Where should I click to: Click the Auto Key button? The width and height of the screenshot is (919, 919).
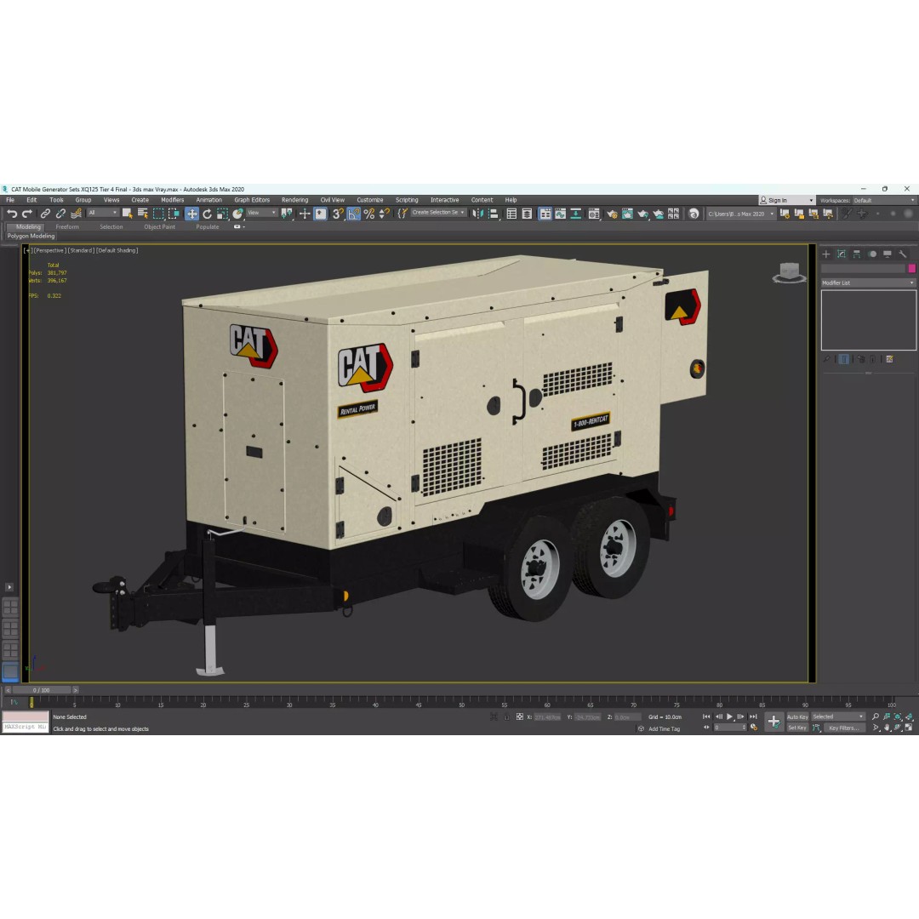[797, 716]
